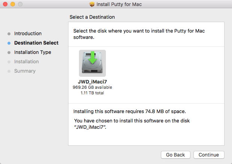
Task: Click the bullet next to Installation Type
Action: (9, 52)
